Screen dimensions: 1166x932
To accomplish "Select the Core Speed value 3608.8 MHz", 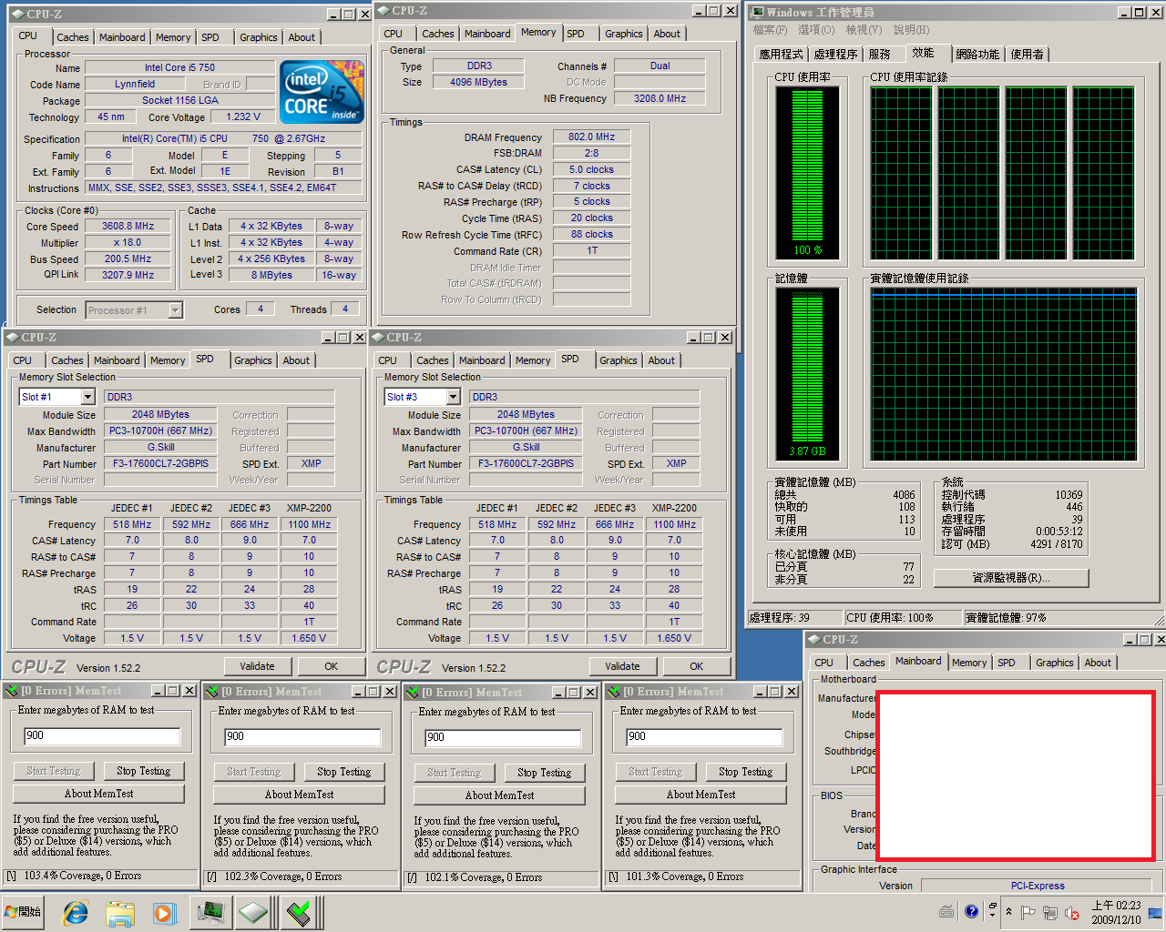I will tap(128, 226).
